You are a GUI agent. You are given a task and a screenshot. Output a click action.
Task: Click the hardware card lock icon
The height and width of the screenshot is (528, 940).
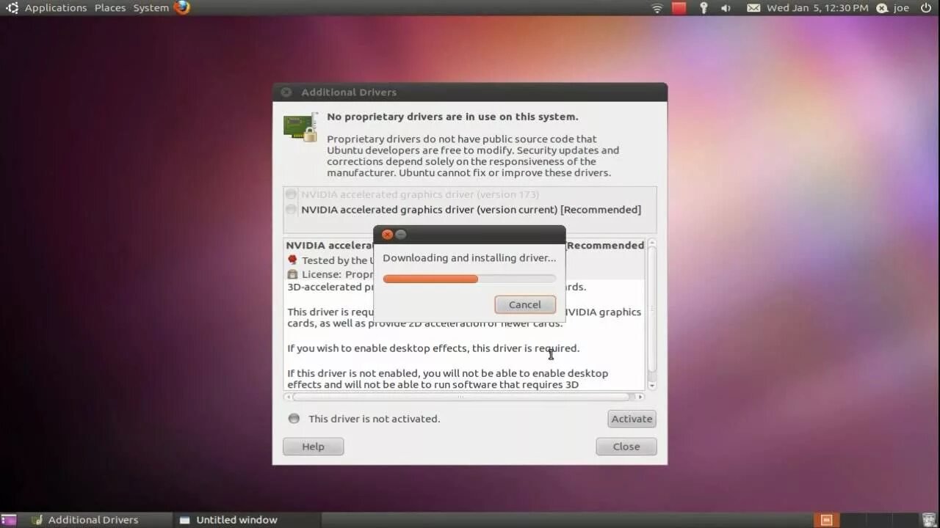click(x=301, y=127)
